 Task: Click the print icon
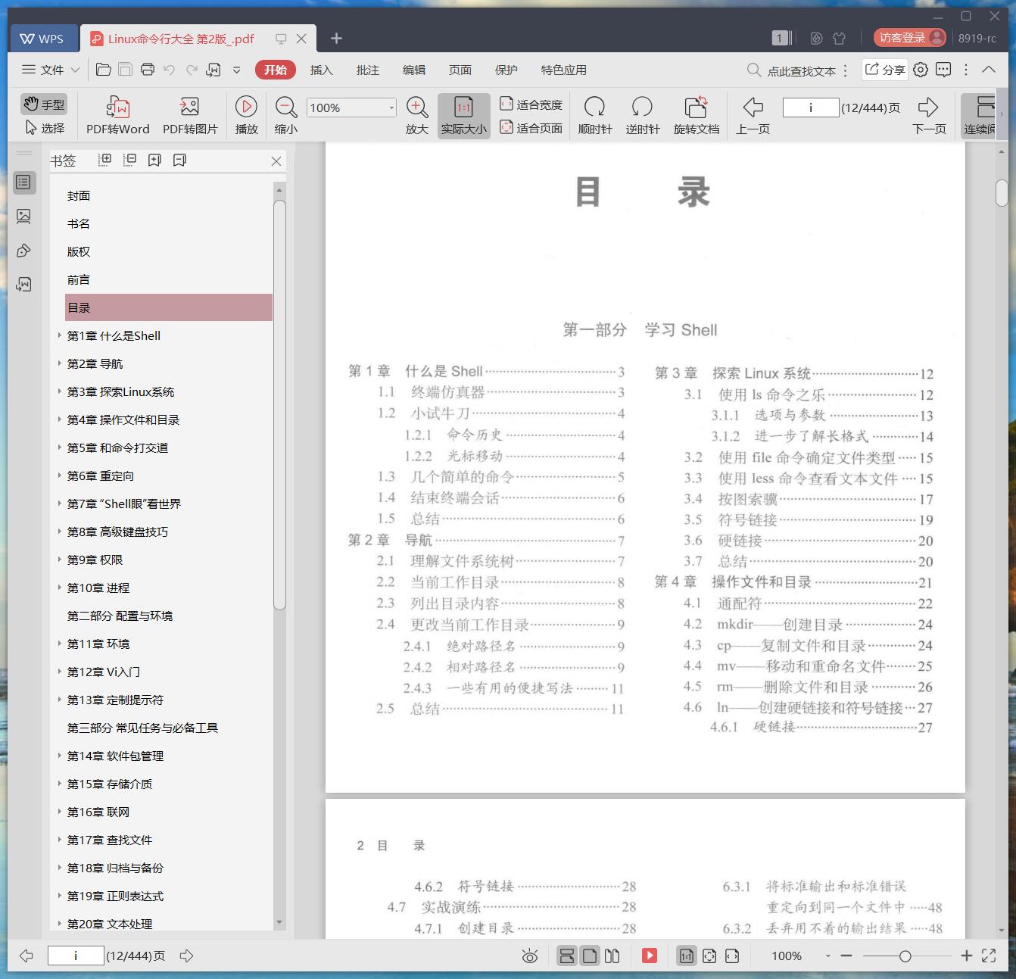(x=148, y=70)
